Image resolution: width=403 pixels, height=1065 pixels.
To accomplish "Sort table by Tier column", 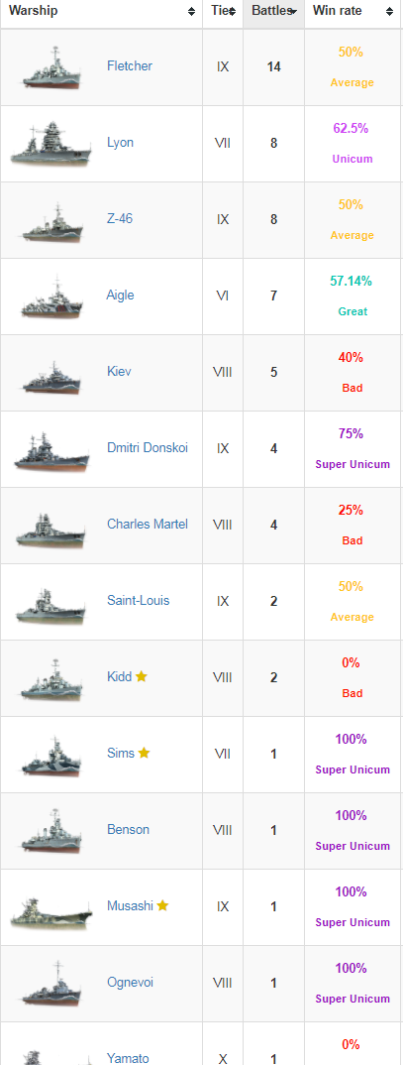I will coord(223,12).
